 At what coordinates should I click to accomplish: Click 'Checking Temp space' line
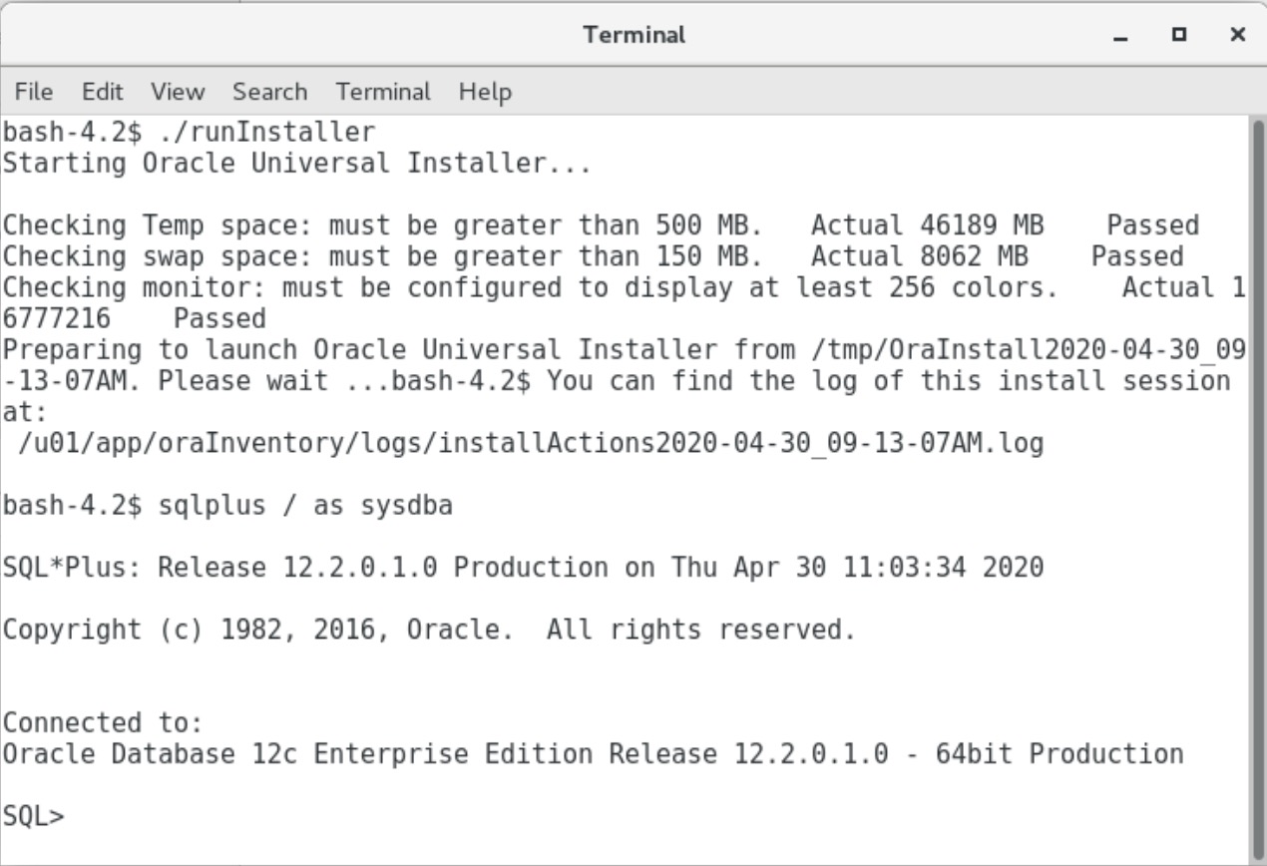pos(601,225)
